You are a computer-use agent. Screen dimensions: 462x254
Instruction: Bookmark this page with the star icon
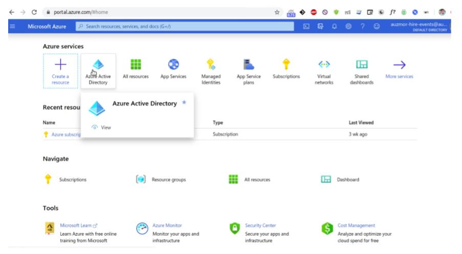coord(277,12)
